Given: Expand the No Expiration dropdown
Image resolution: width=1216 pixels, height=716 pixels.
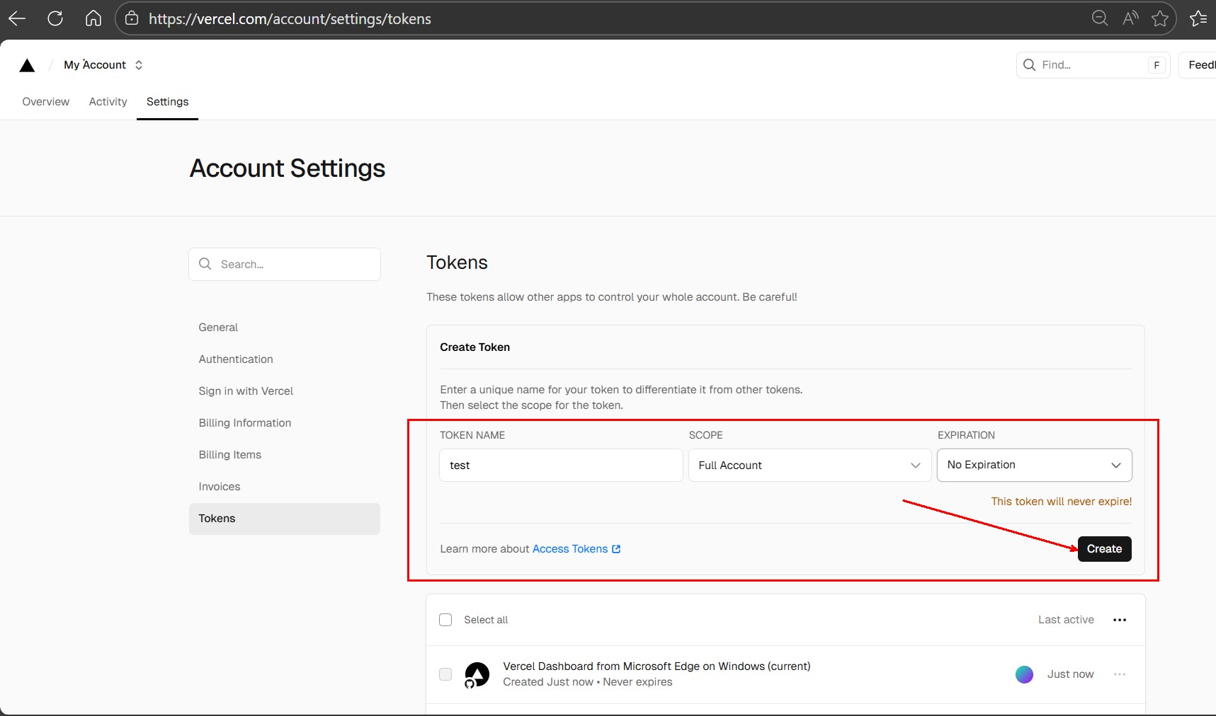Looking at the screenshot, I should (x=1034, y=465).
